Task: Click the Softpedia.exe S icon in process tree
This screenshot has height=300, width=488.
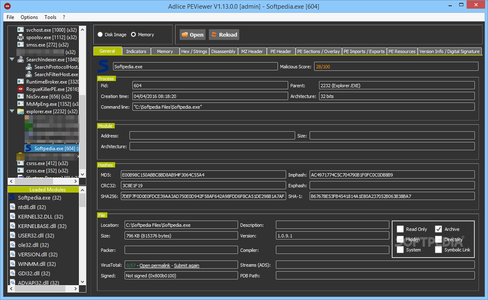Action: (28, 148)
